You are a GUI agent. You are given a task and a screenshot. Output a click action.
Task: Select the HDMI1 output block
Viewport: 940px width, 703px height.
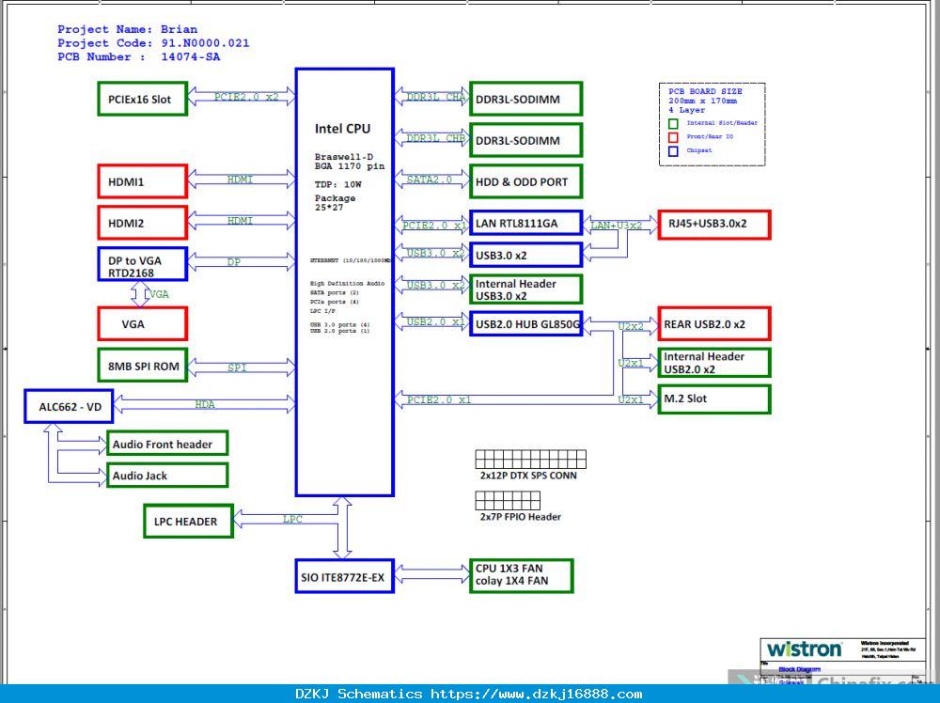point(143,181)
